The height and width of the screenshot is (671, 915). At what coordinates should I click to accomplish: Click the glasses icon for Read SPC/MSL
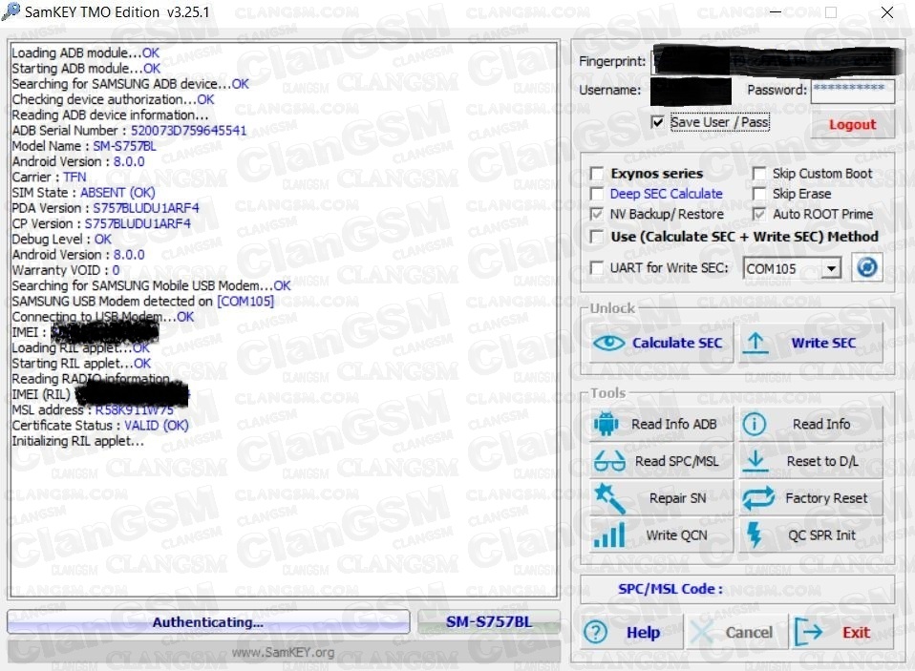[x=608, y=461]
